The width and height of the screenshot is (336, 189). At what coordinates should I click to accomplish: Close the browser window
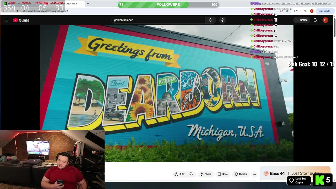coord(332,3)
